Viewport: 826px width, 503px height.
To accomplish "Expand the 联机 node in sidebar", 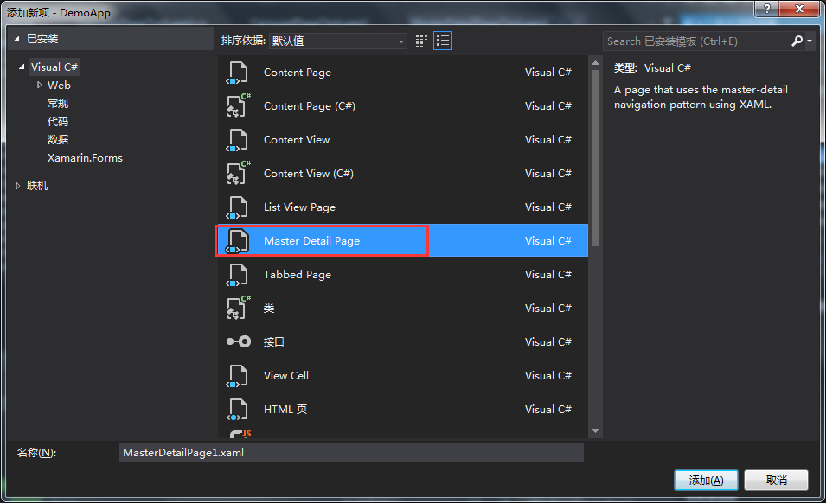I will point(16,185).
